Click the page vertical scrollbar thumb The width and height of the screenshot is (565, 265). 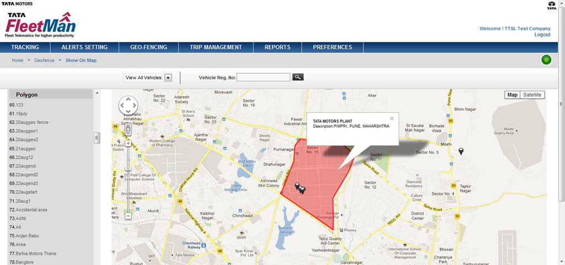562,104
